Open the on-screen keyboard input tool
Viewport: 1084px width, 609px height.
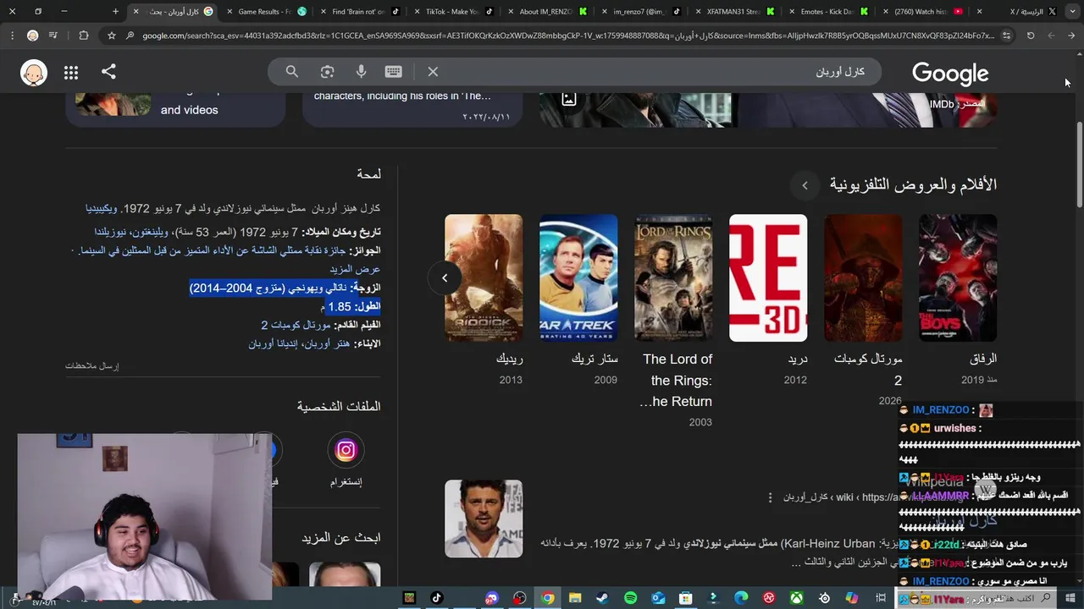click(x=393, y=72)
